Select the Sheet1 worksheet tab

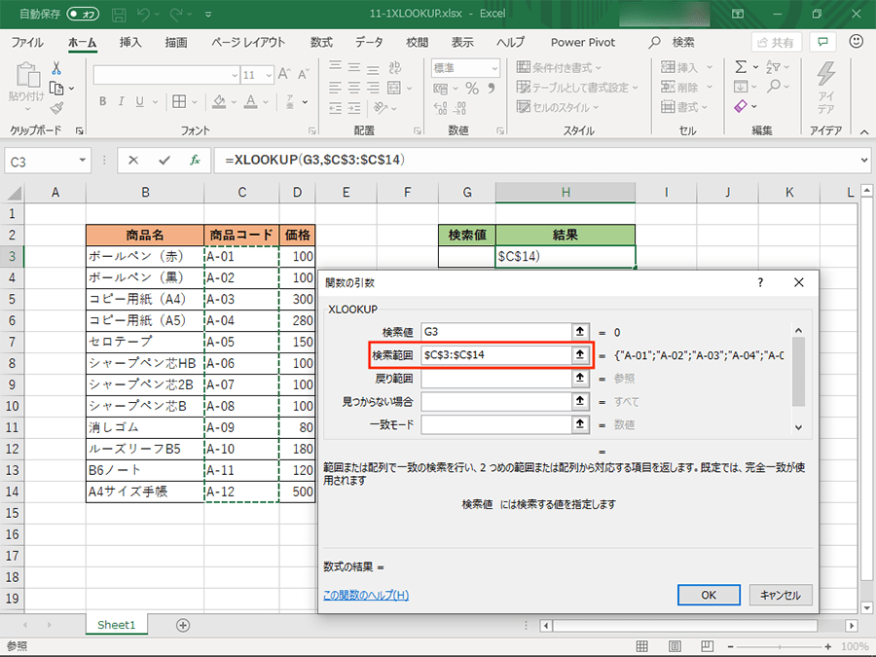[117, 625]
